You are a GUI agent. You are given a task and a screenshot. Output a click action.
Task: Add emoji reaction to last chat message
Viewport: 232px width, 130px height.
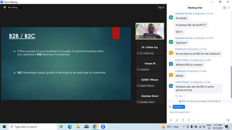(181, 96)
